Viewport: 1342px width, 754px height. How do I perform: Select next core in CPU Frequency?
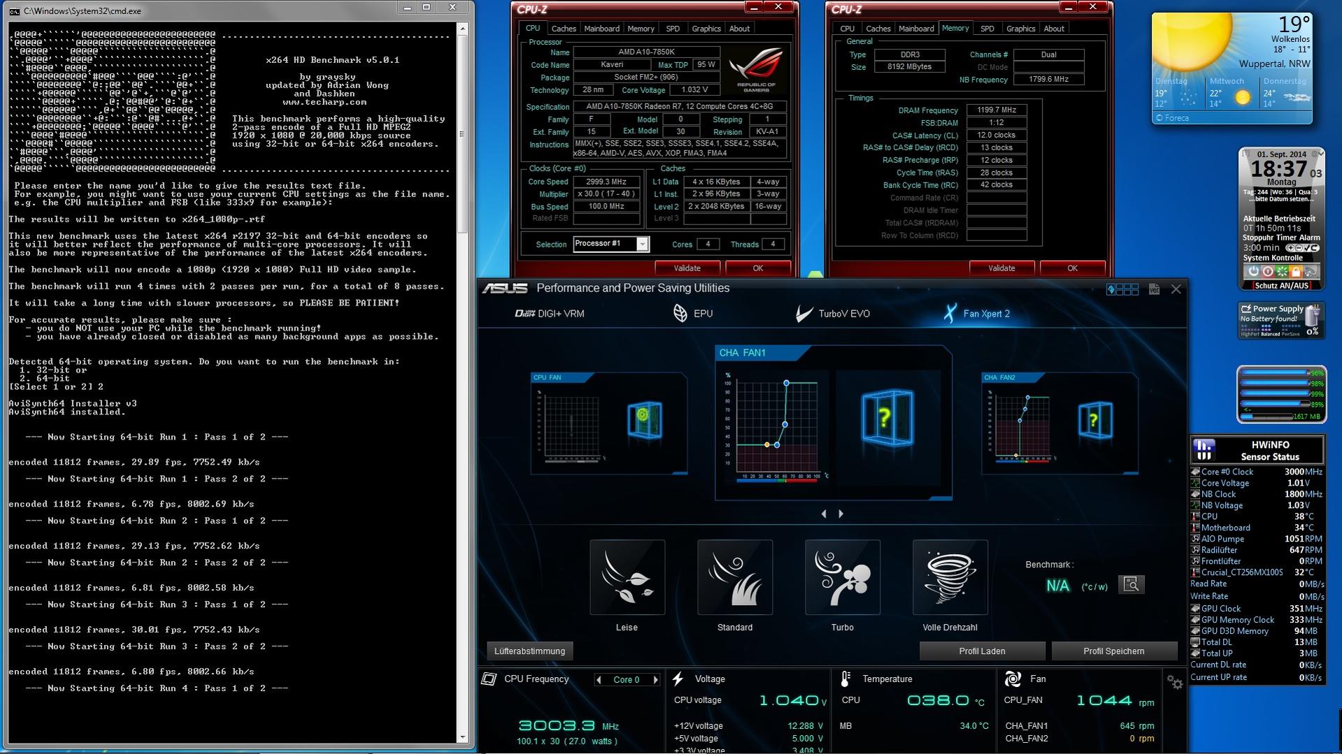pos(655,680)
